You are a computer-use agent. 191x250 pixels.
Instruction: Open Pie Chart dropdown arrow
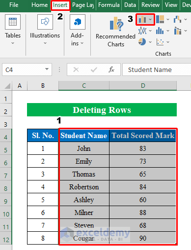(x=150, y=42)
